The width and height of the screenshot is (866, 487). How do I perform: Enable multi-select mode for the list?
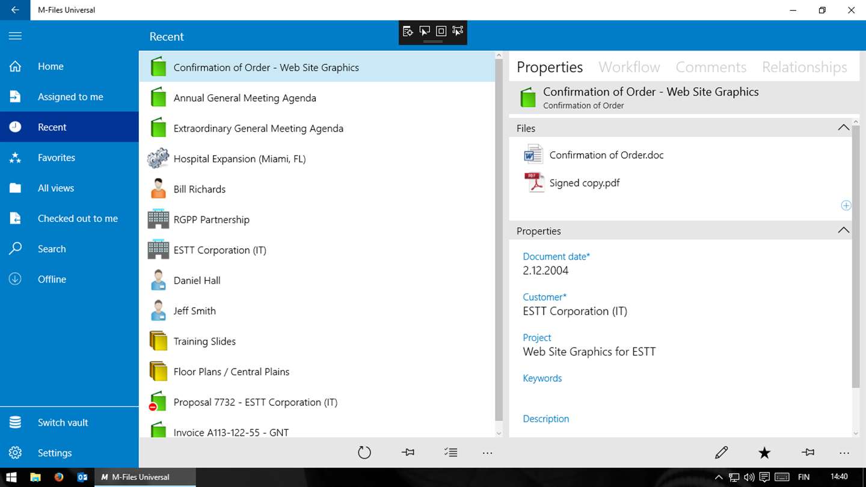pyautogui.click(x=450, y=453)
